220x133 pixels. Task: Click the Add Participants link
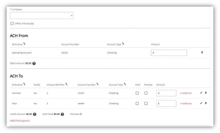coord(20,121)
